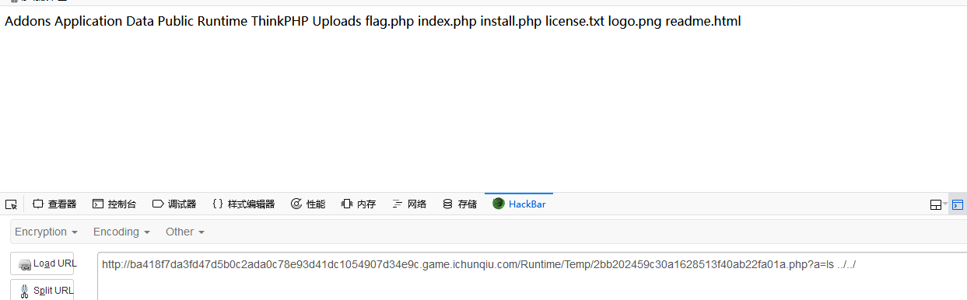Open the 样式编辑器 (Style Editor) tab
Screen dimensions: 967x300
[x=244, y=204]
